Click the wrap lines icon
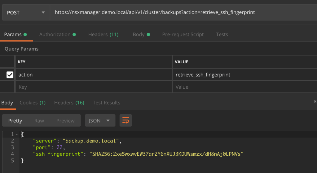This screenshot has width=317, height=173. [x=125, y=120]
